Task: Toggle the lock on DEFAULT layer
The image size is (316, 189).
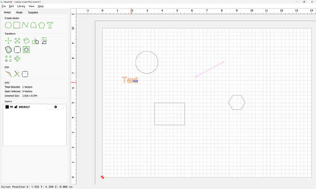Action: [x=16, y=107]
